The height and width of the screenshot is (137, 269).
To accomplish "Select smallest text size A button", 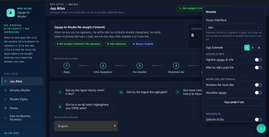I will pyautogui.click(x=247, y=48).
